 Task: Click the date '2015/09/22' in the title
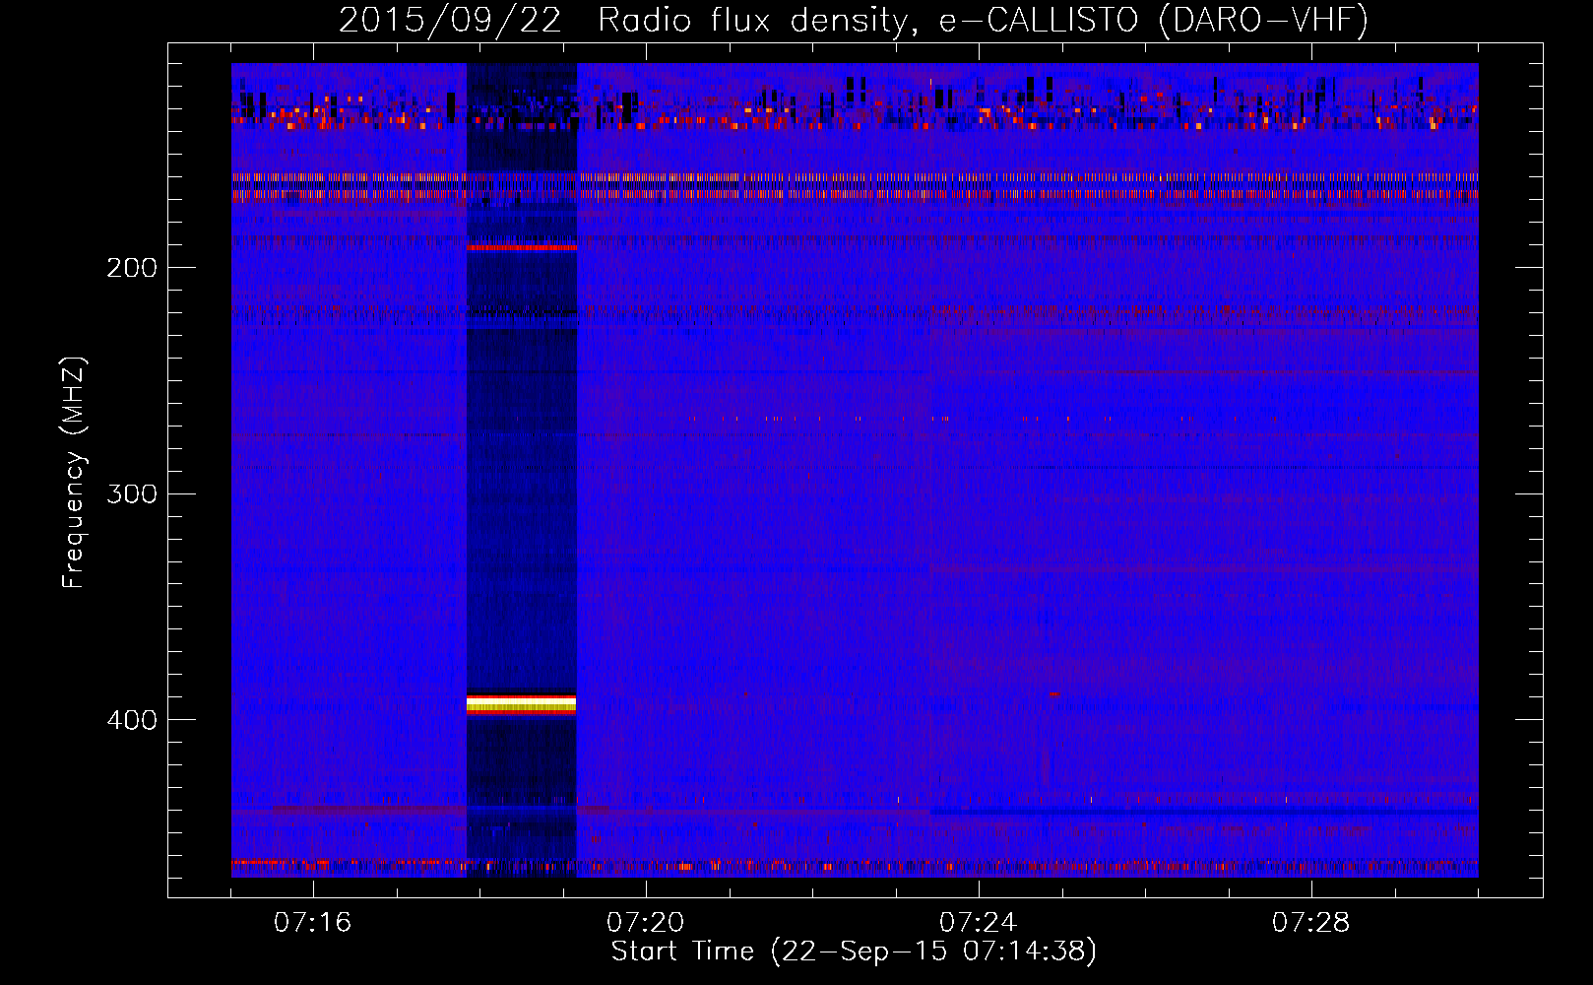pos(450,20)
